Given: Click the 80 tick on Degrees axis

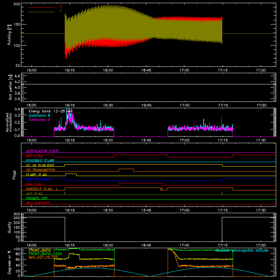Looking at the screenshot, I should [x=18, y=254].
